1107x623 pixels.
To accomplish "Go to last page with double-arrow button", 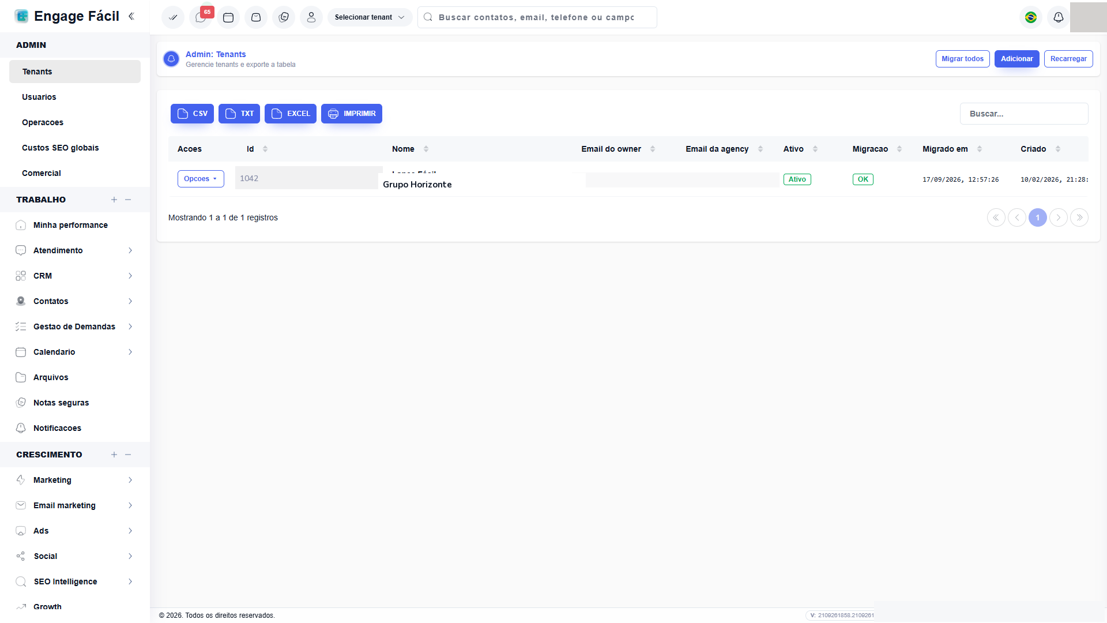I will point(1079,217).
